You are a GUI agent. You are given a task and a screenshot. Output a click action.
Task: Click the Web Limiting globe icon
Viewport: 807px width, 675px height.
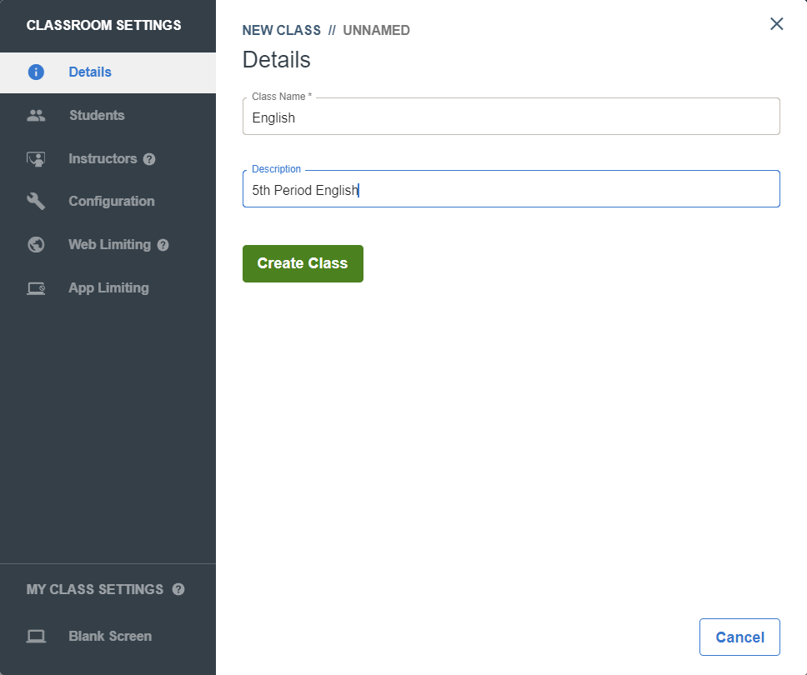[x=36, y=244]
